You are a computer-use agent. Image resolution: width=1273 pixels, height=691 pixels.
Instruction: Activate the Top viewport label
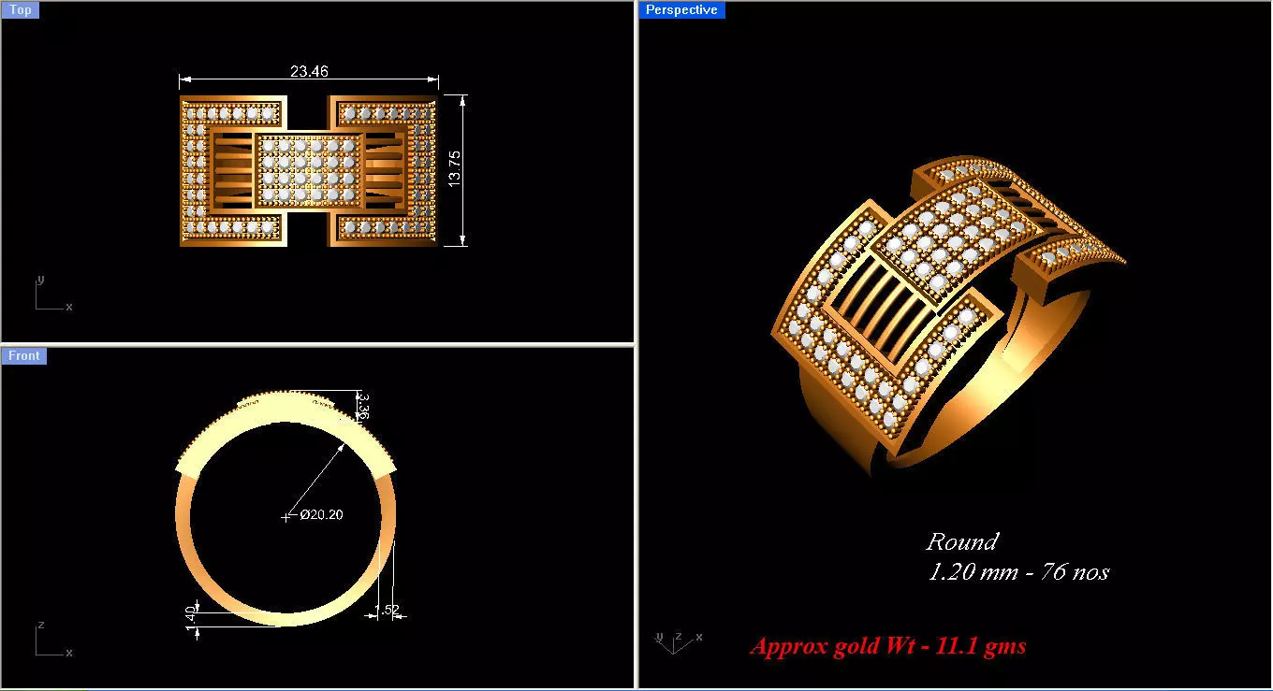point(20,10)
